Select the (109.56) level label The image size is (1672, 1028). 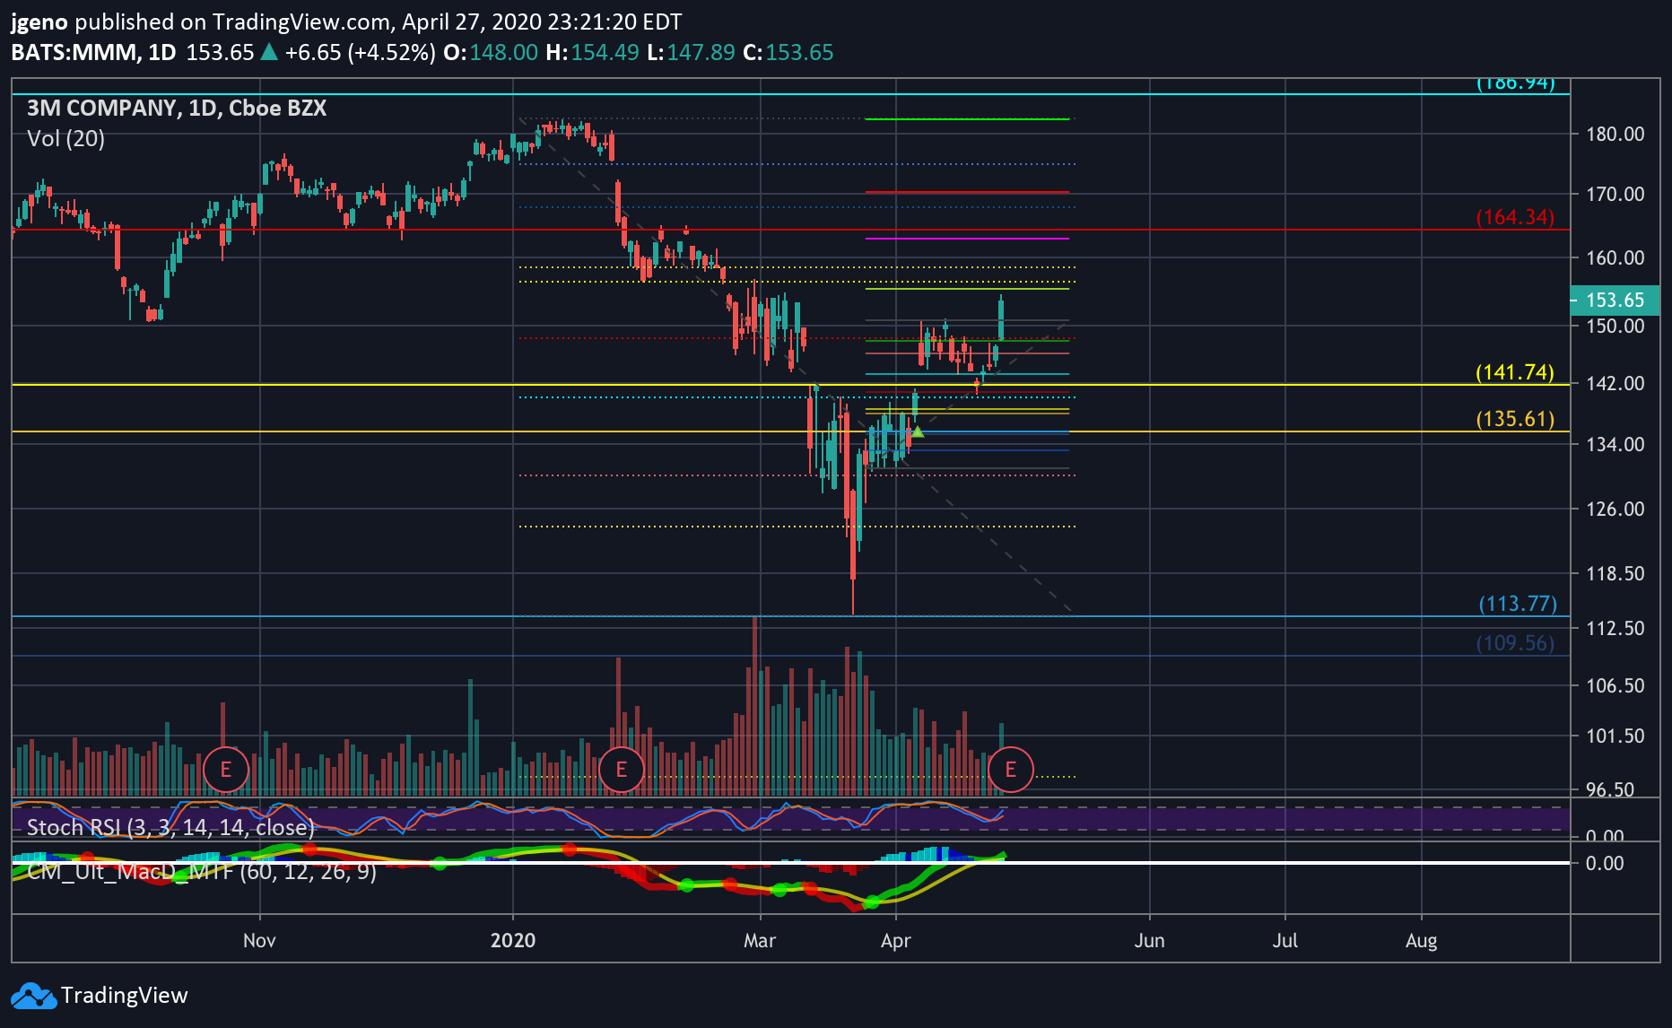pos(1515,643)
